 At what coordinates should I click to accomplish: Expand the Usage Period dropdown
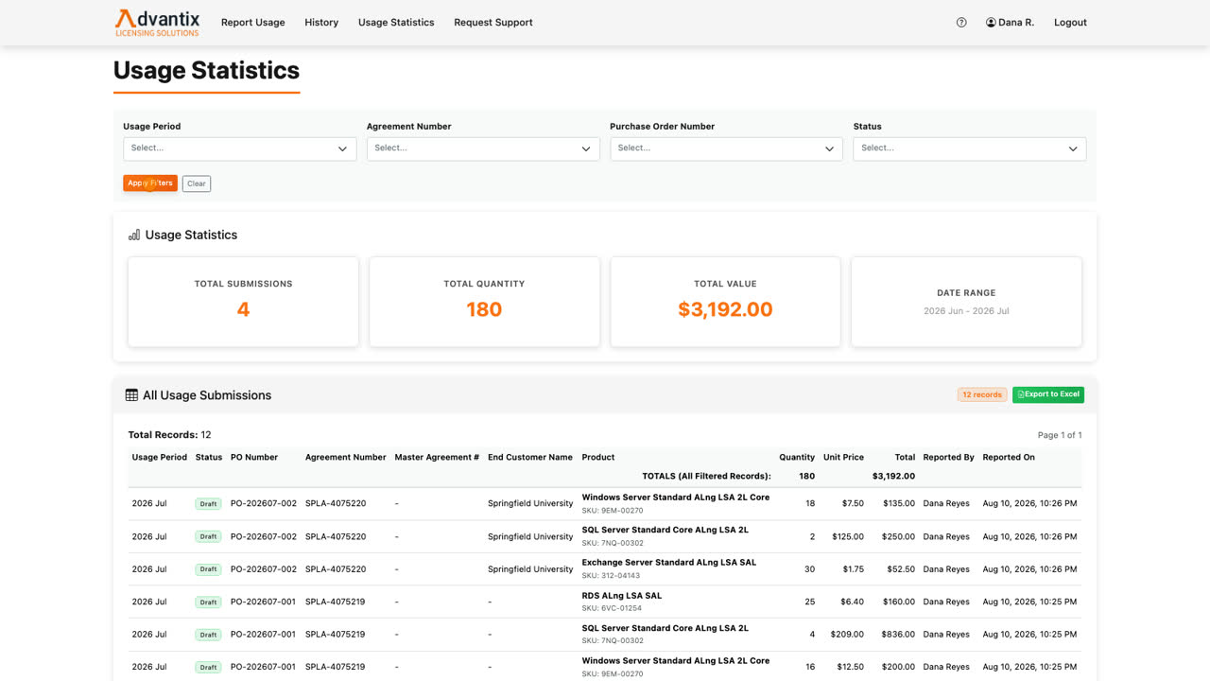pyautogui.click(x=240, y=148)
